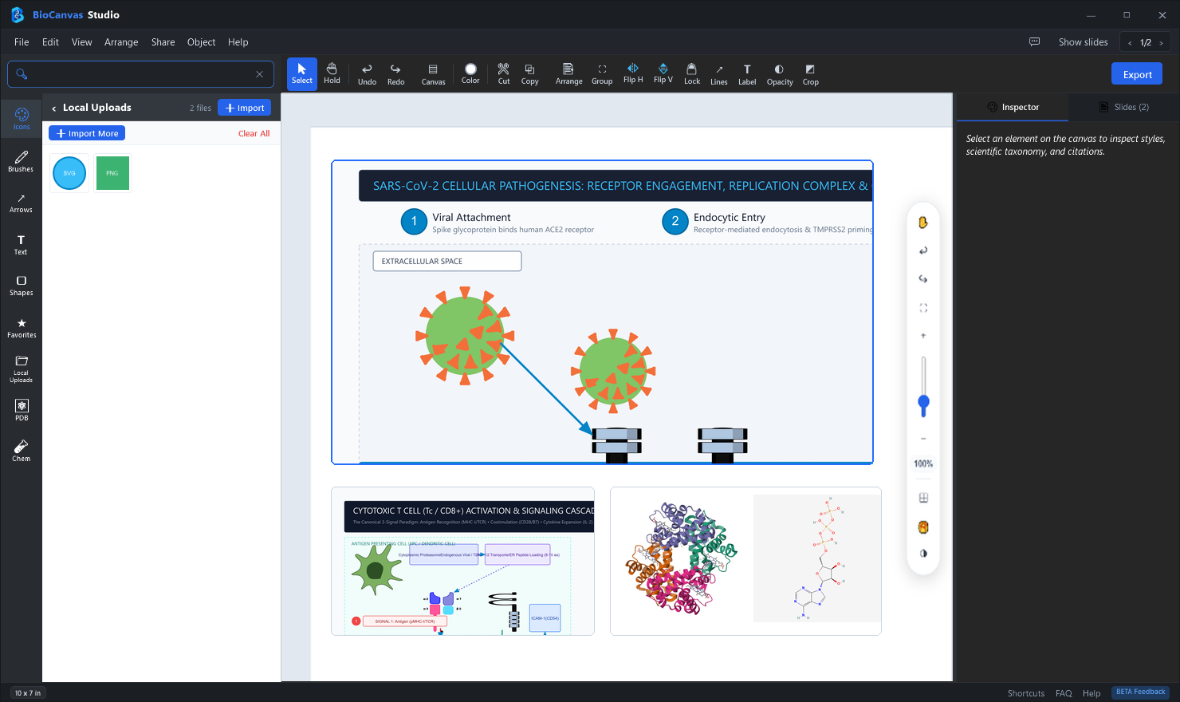Image resolution: width=1180 pixels, height=702 pixels.
Task: Click the Export button
Action: tap(1137, 74)
